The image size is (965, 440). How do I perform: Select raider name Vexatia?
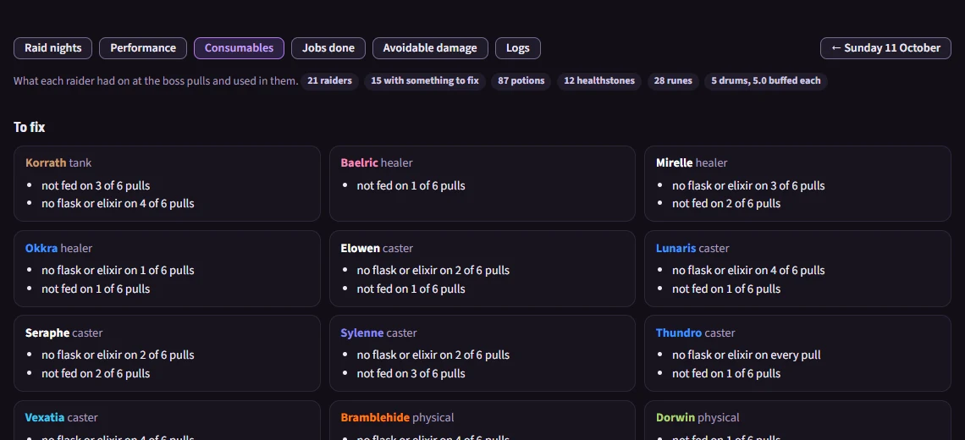[x=45, y=418]
